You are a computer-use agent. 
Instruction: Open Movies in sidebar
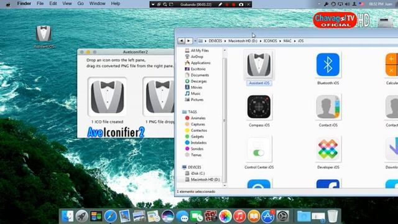click(193, 87)
